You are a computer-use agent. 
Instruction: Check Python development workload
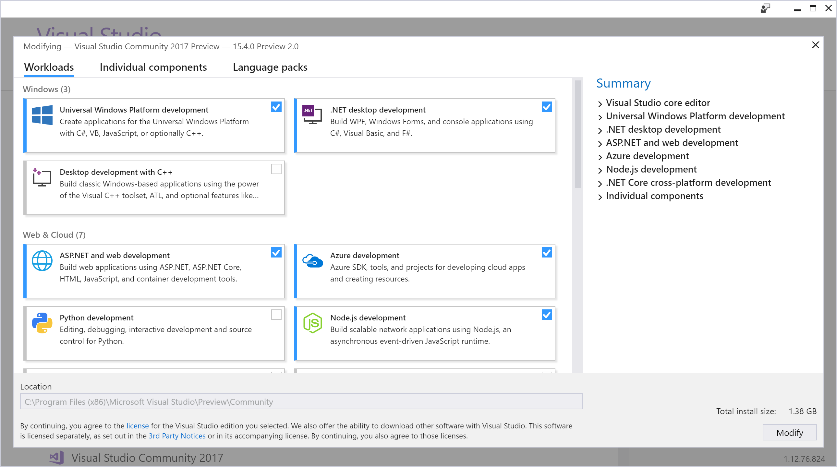click(x=276, y=315)
